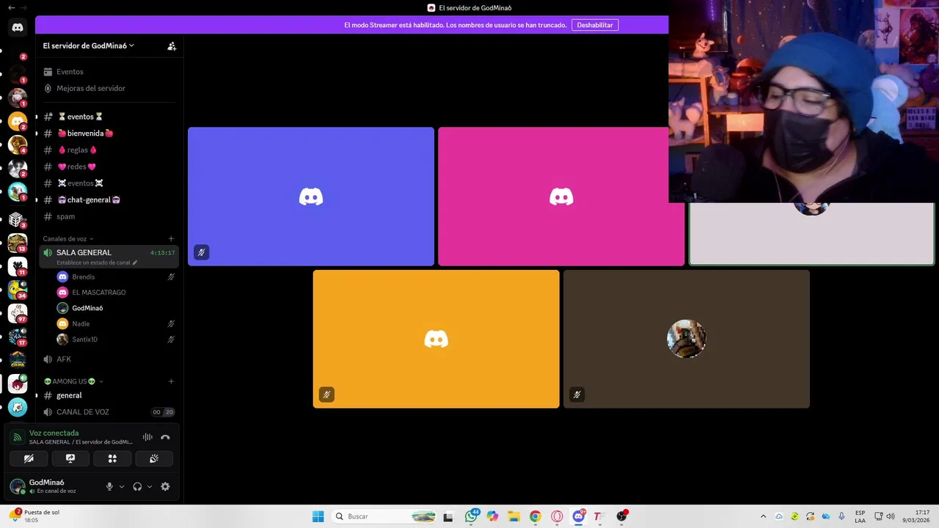This screenshot has height=528, width=939.
Task: Select blue Brendis video tile
Action: click(x=311, y=197)
